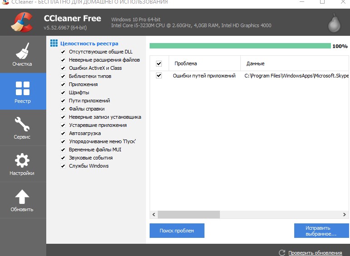Open the Очистка (Cleaner) broom icon
Viewport: 350px width, 256px height.
22,51
